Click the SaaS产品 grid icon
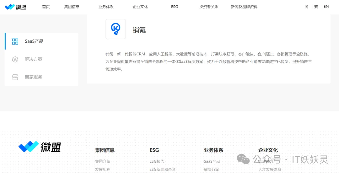This screenshot has width=339, height=173. (15, 41)
